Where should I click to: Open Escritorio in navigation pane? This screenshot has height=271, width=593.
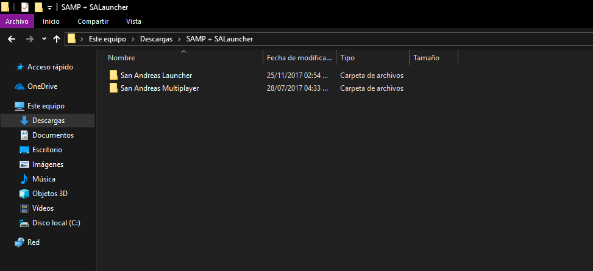click(x=48, y=150)
